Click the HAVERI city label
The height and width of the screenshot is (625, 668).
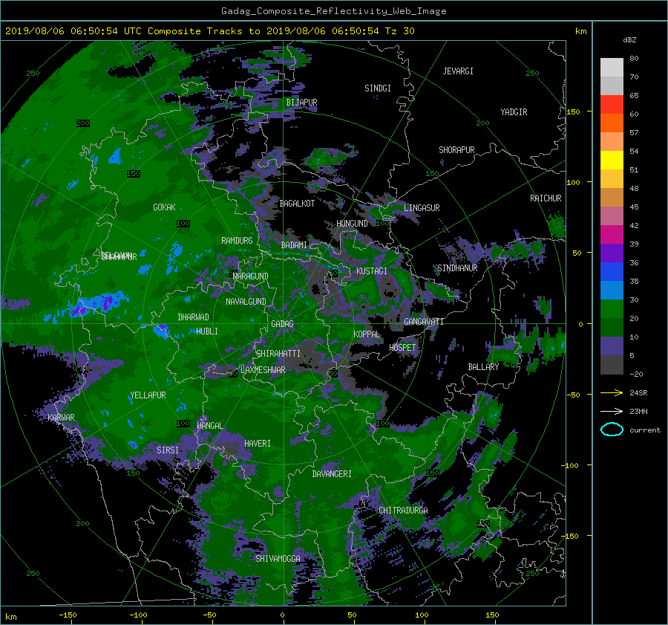click(258, 444)
